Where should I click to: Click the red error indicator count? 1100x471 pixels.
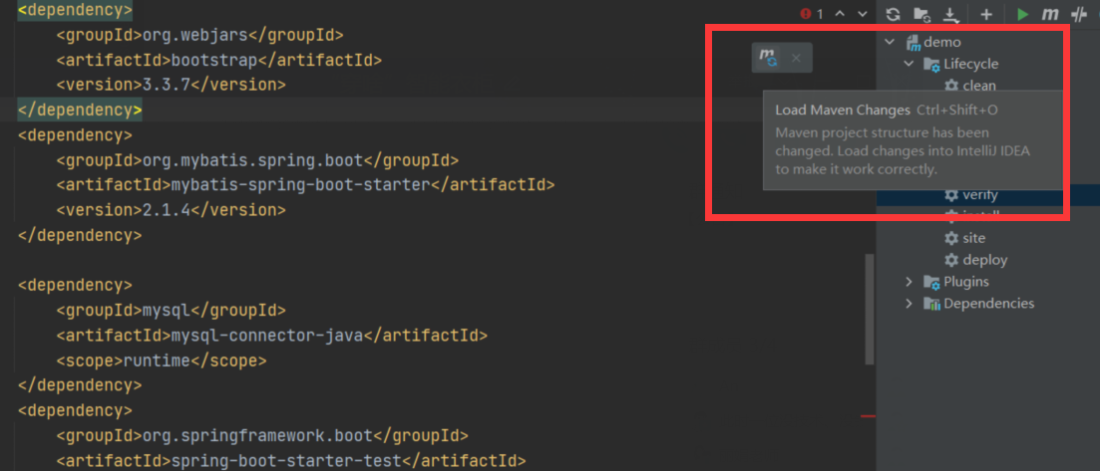[812, 14]
